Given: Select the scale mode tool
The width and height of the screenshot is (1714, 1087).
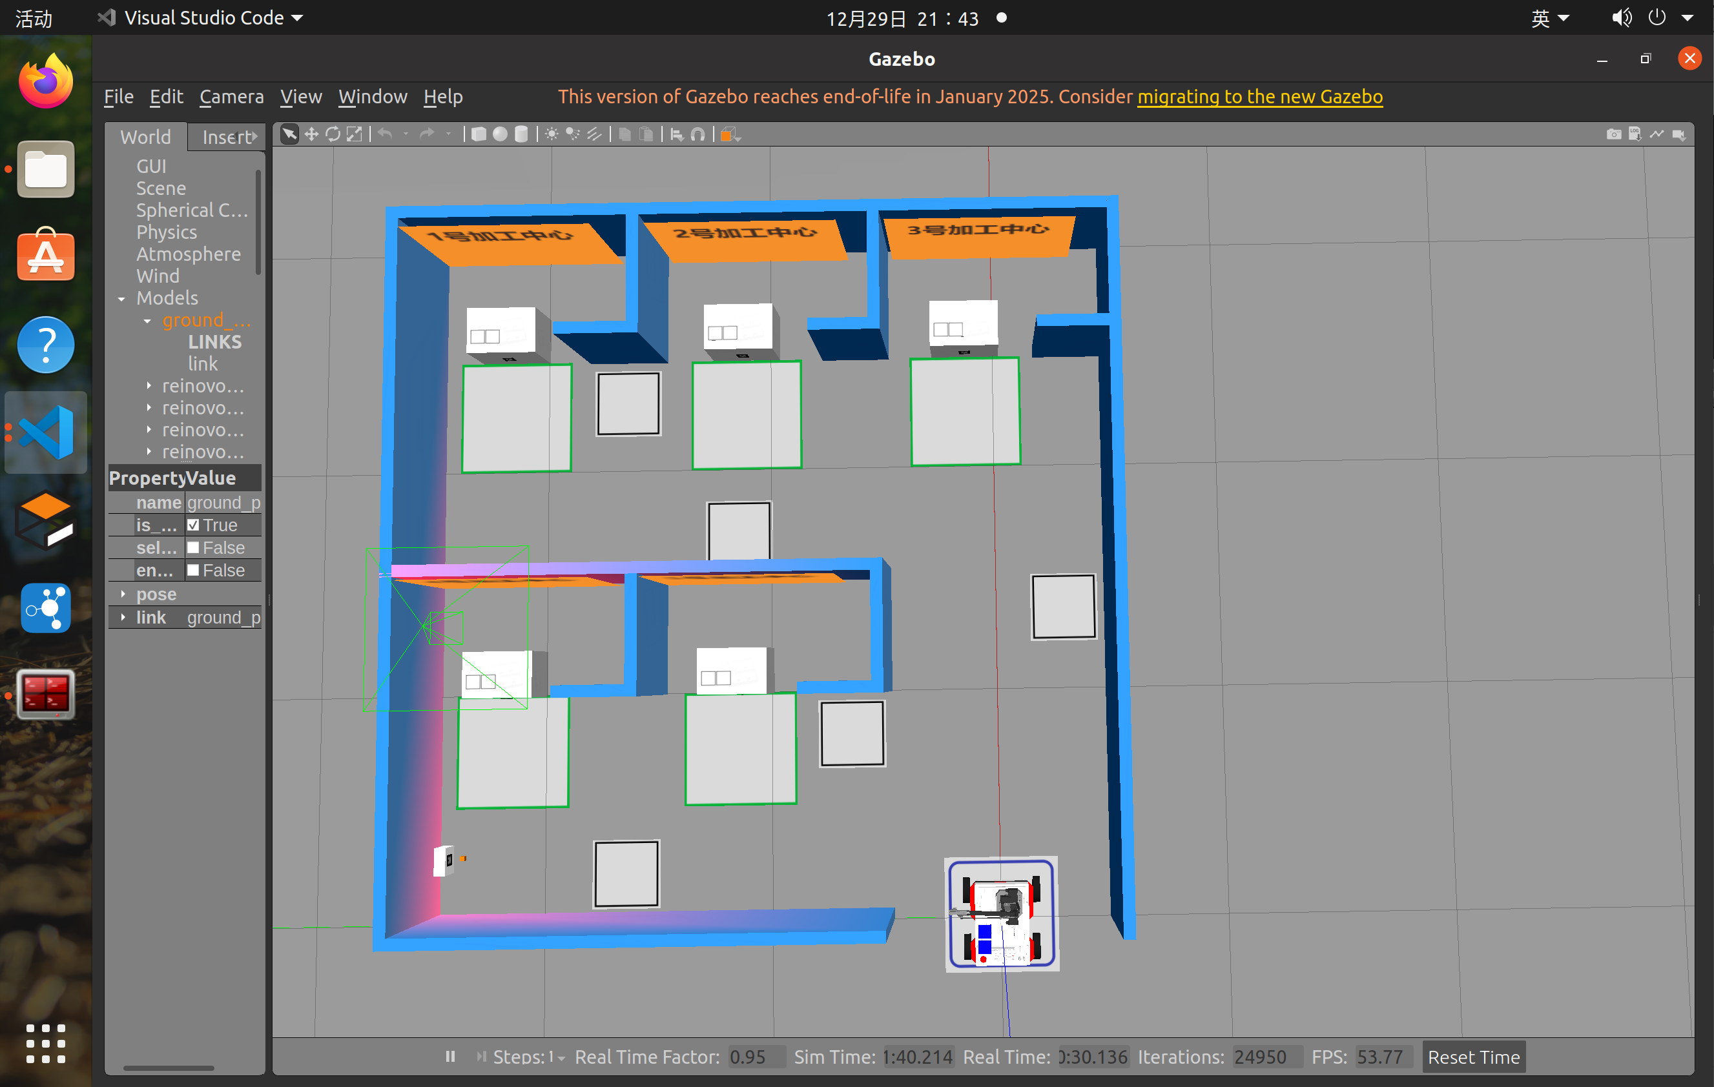Looking at the screenshot, I should [354, 134].
